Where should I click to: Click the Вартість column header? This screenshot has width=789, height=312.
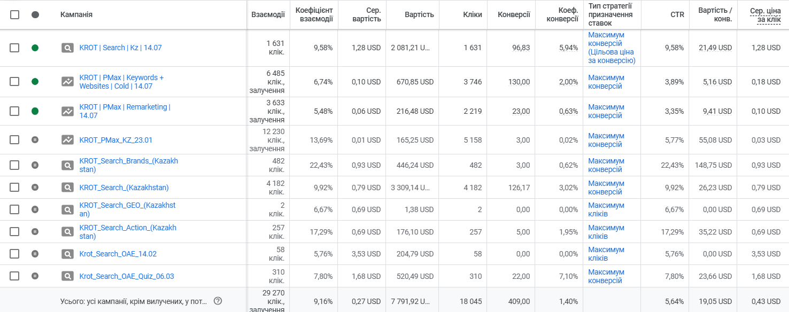pyautogui.click(x=419, y=14)
